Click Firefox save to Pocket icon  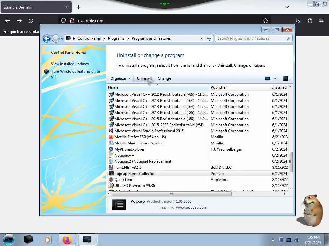click(298, 20)
